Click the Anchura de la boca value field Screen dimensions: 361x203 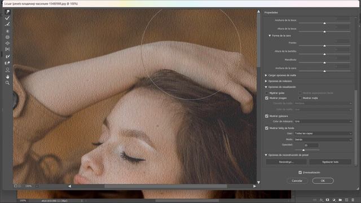point(342,19)
